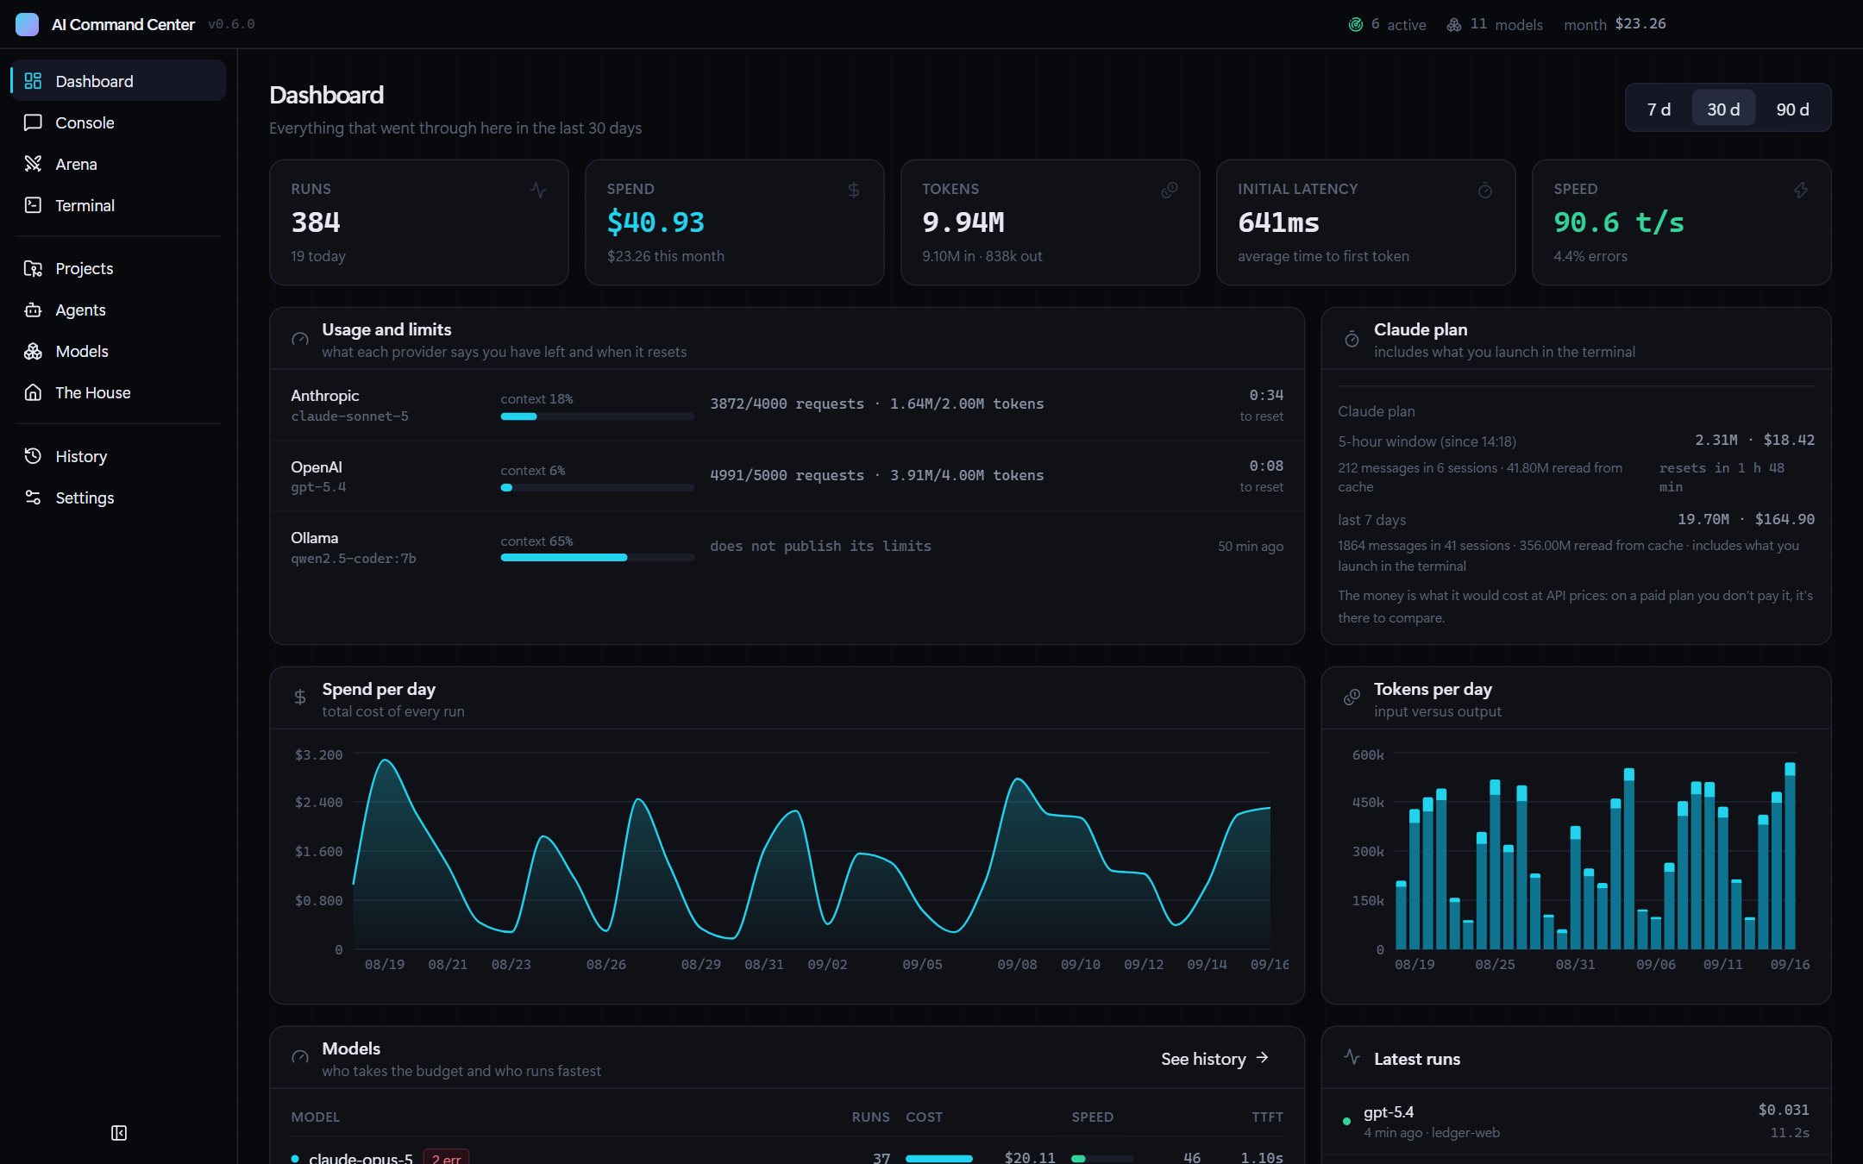The width and height of the screenshot is (1863, 1164).
Task: Click the Terminal sidebar icon
Action: [x=33, y=205]
